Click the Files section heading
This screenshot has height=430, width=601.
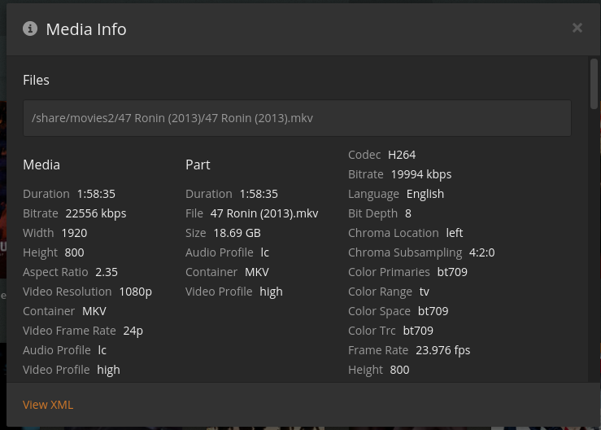point(36,80)
